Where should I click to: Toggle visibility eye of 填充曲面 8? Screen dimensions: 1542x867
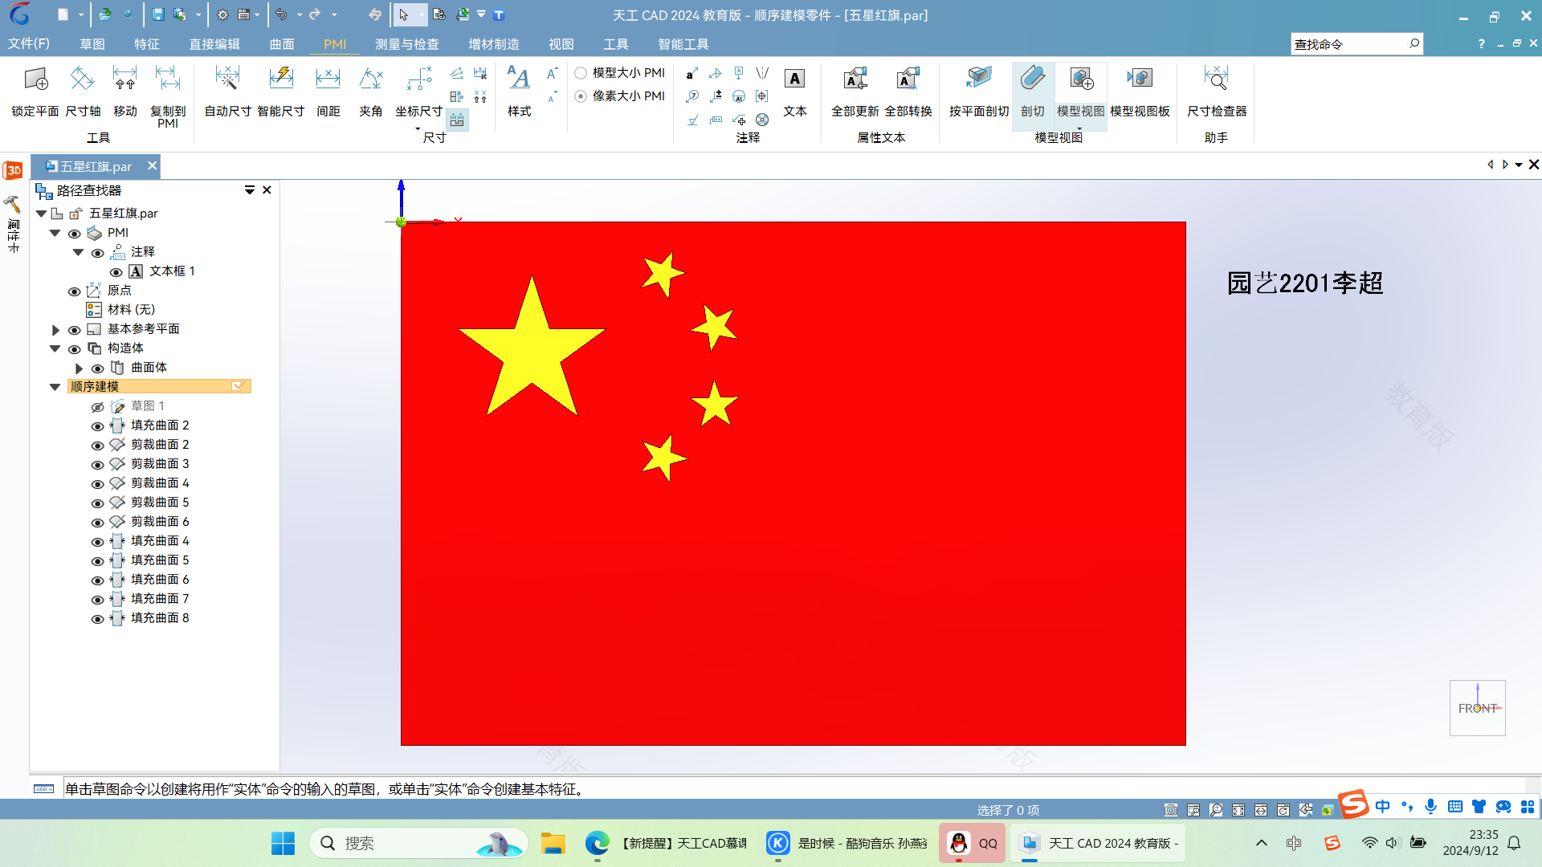click(97, 619)
